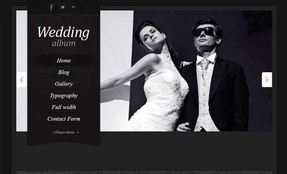Click the small triangle beside Collapse Menu

[78, 132]
